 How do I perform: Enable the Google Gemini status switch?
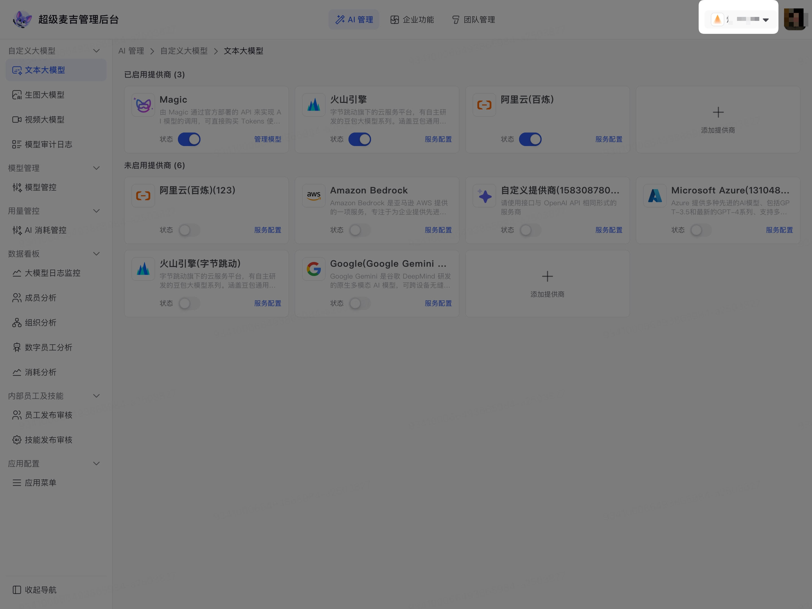[x=360, y=304]
